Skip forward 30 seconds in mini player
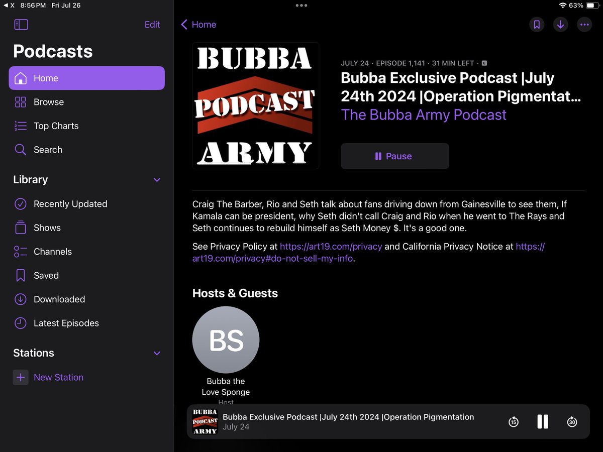Screen dimensions: 603x452 pos(572,422)
